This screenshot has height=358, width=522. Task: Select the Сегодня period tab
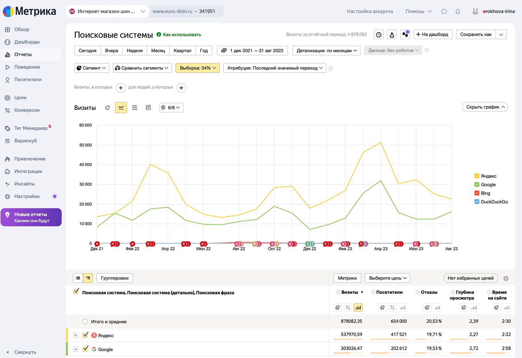point(88,50)
